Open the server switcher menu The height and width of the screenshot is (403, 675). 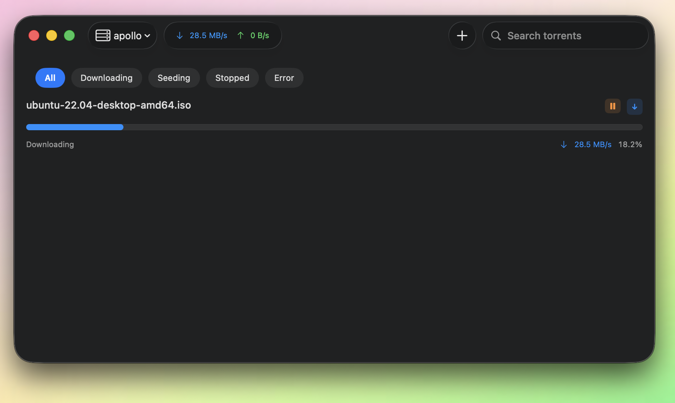click(123, 35)
